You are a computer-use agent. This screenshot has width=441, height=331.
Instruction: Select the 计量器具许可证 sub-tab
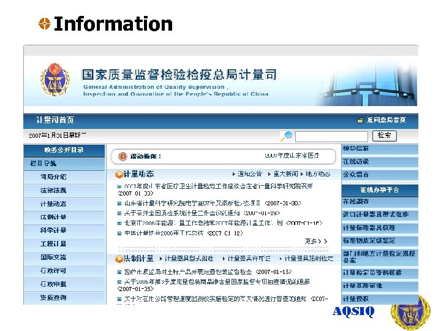click(249, 259)
